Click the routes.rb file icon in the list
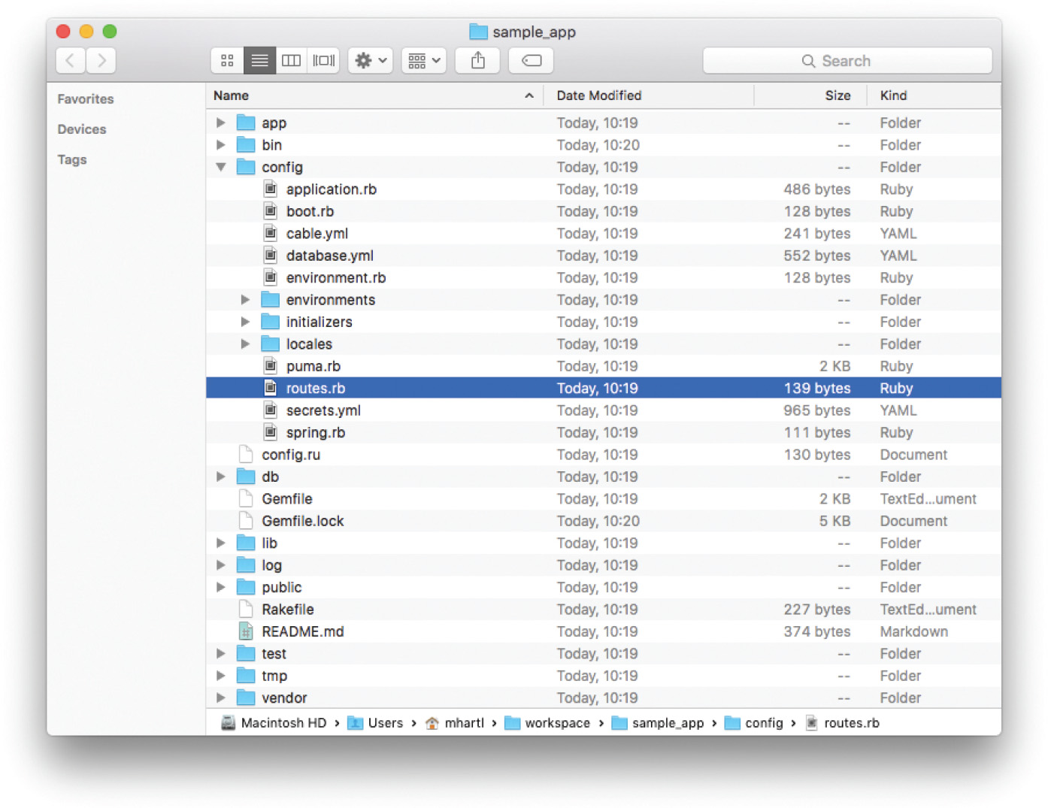 click(271, 388)
